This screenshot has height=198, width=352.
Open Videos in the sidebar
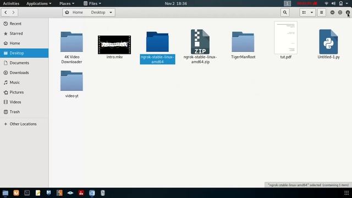[x=24, y=102]
